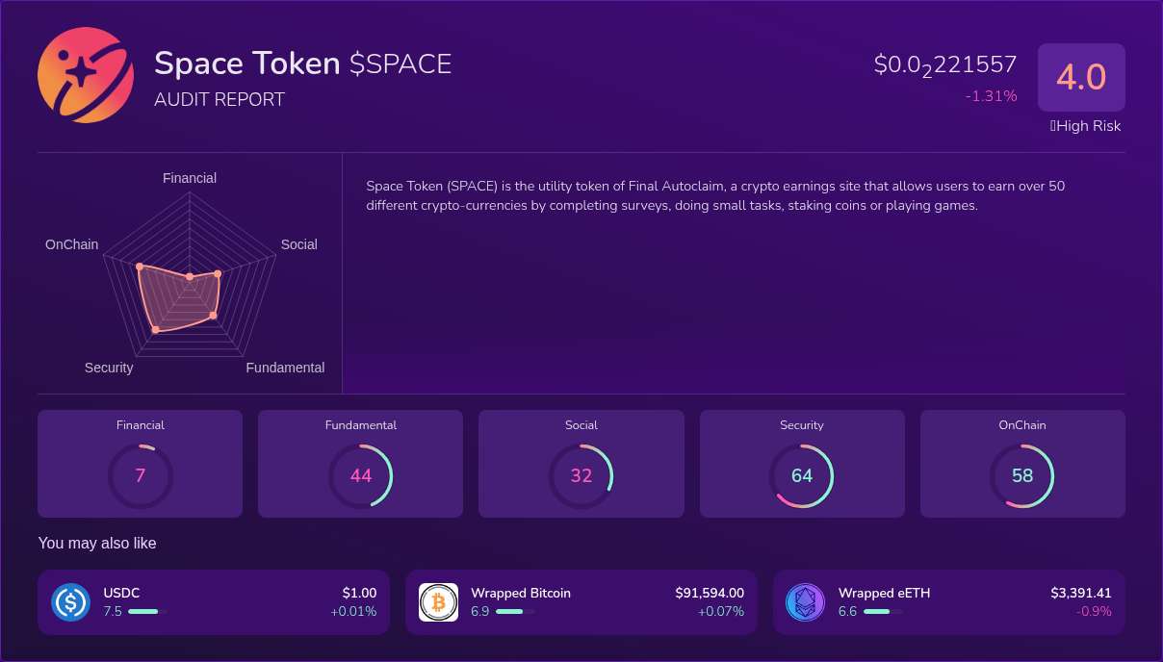Screen dimensions: 1163x662
Task: Click the 4.0 overall score badge
Action: coord(1081,77)
